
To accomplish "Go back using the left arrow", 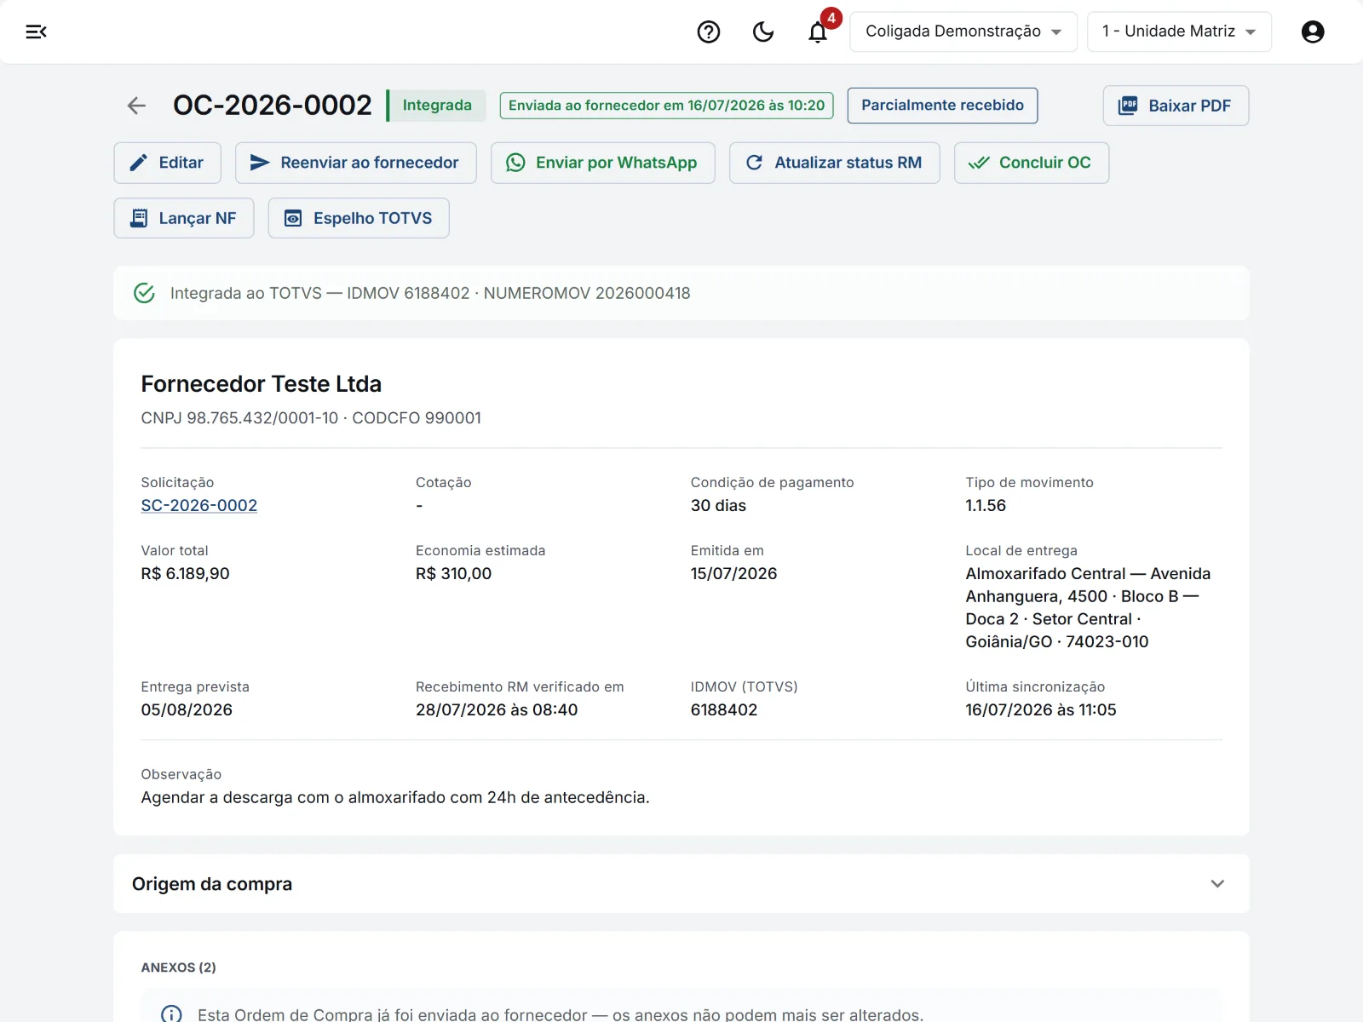I will [136, 106].
